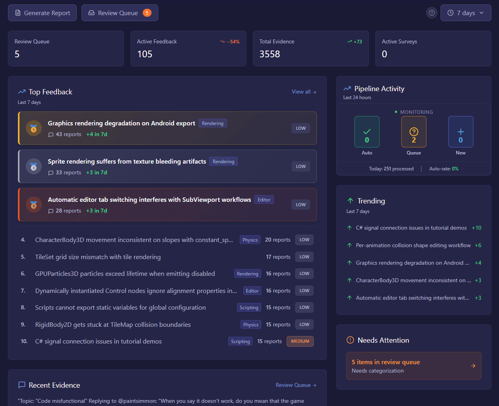This screenshot has width=499, height=406.
Task: Click the MEDIUM severity badge on C# signal item
Action: pyautogui.click(x=300, y=341)
